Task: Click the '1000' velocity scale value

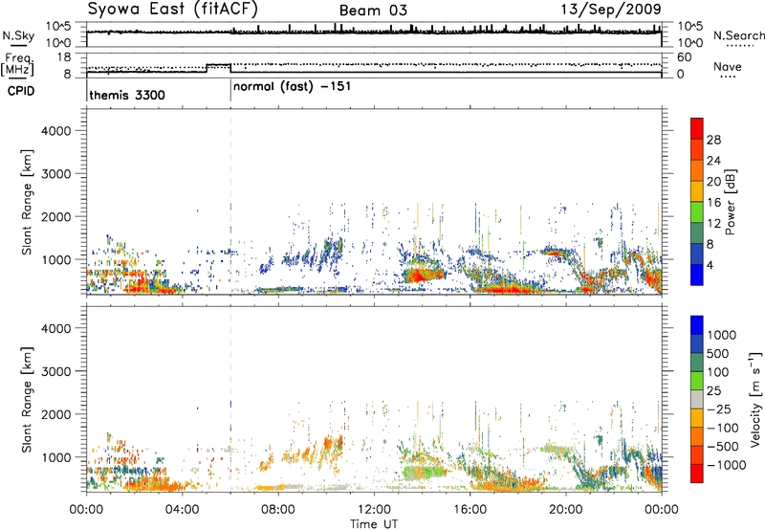Action: [721, 335]
